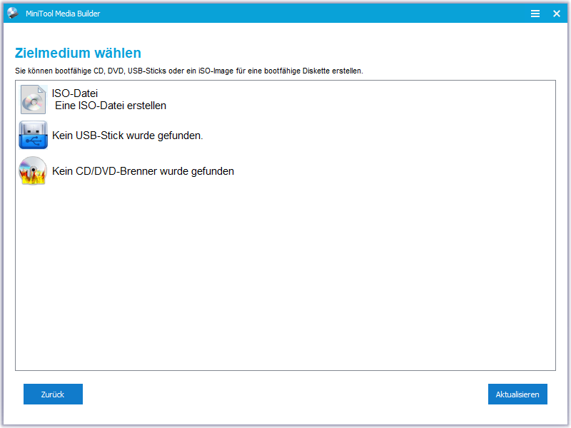Go back with the Zurück button
This screenshot has width=571, height=428.
click(x=53, y=394)
